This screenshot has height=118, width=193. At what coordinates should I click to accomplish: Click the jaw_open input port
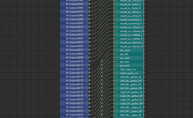114,50
